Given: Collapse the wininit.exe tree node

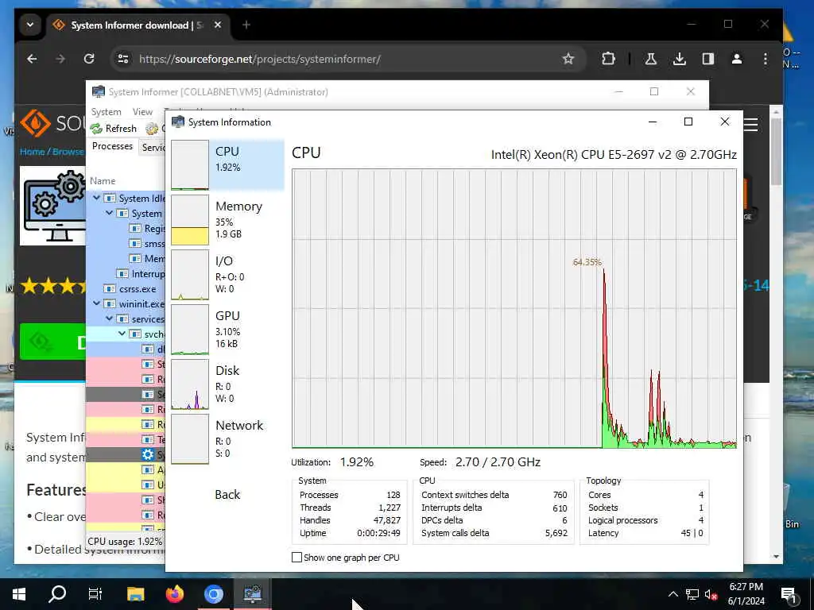Looking at the screenshot, I should 96,303.
